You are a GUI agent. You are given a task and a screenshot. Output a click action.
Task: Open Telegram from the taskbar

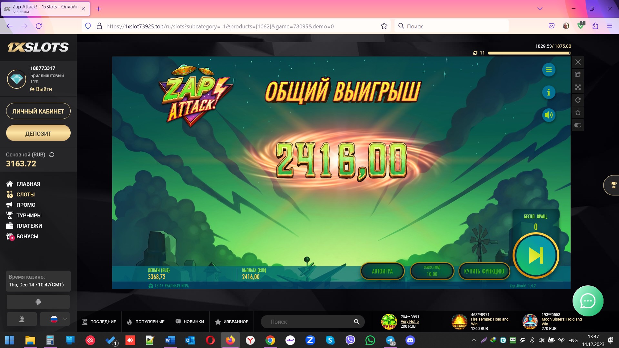pyautogui.click(x=390, y=340)
